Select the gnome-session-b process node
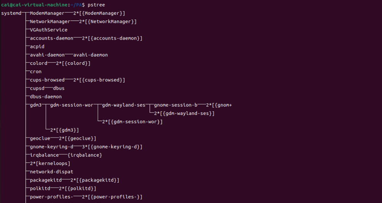 coord(176,105)
